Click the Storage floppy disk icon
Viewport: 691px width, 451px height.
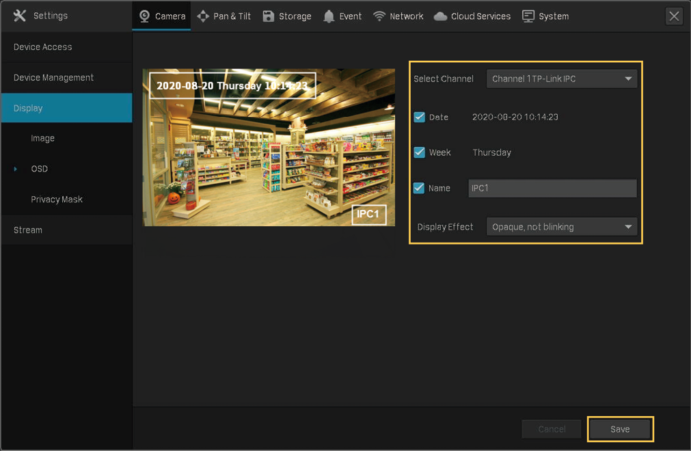tap(269, 16)
